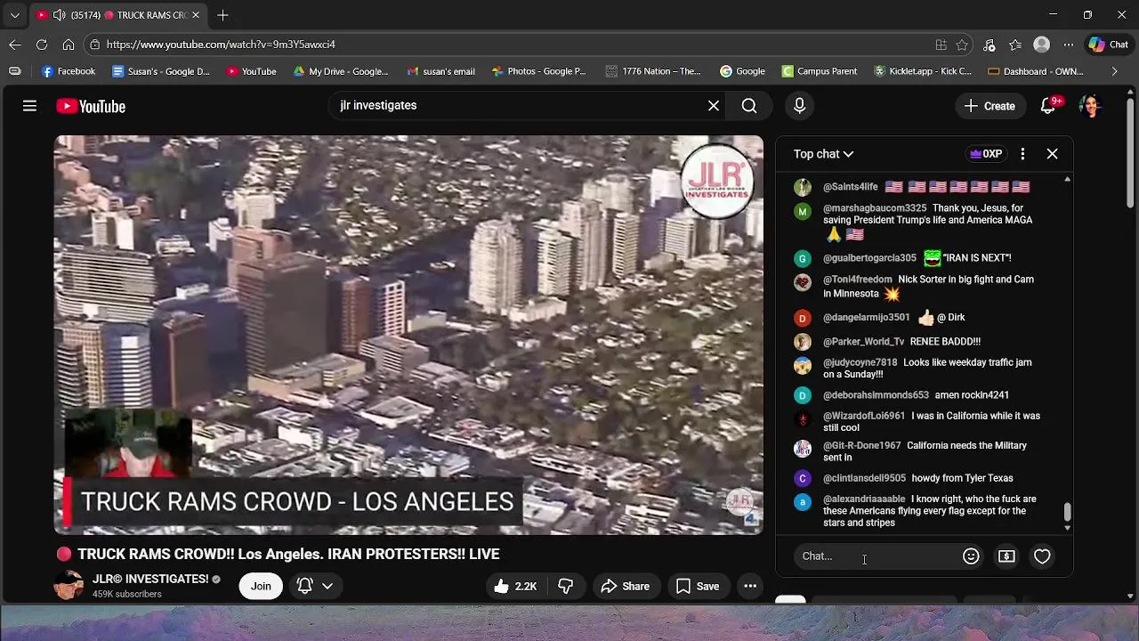
Task: Open tab actions dropdown menu
Action: (14, 15)
